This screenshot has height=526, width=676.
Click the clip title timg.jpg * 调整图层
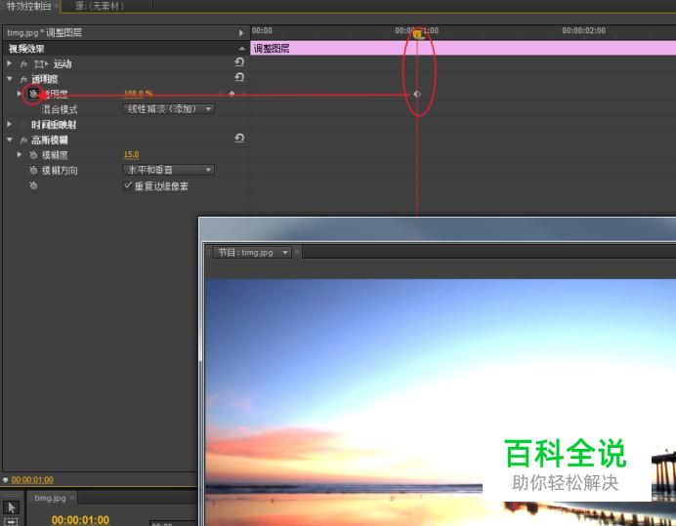pos(44,33)
